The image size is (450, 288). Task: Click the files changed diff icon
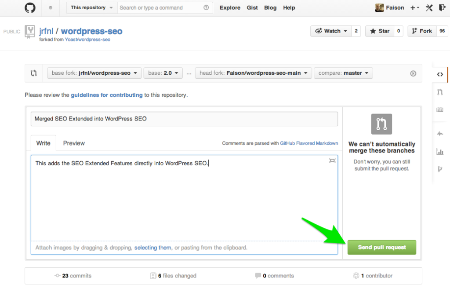pos(153,276)
